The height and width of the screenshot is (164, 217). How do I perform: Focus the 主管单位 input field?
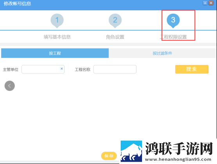tap(43, 69)
